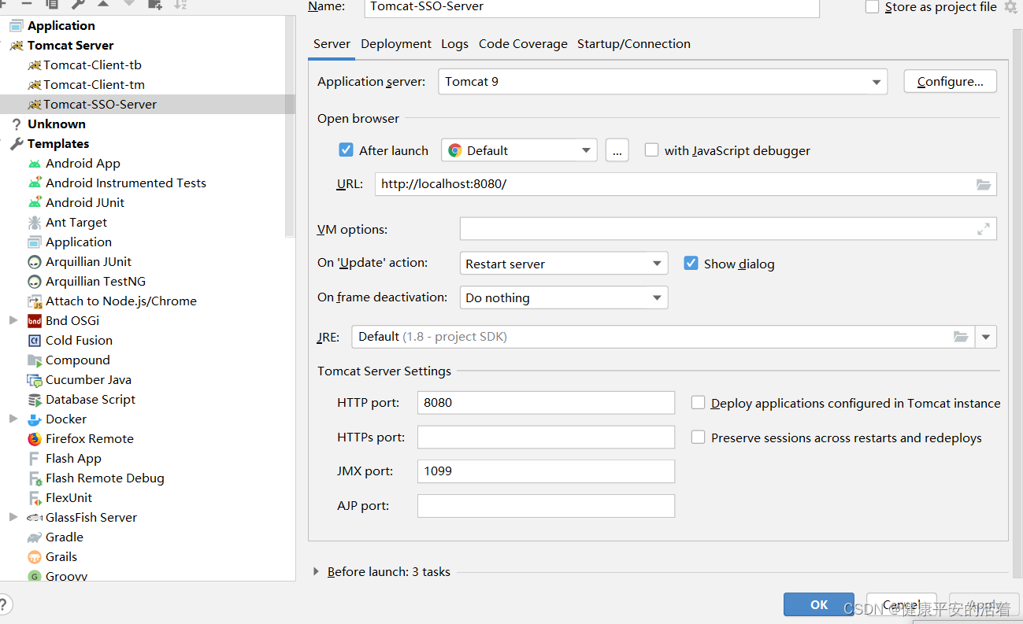Image resolution: width=1023 pixels, height=624 pixels.
Task: Move the configuration up with the arrow icon
Action: tap(103, 5)
